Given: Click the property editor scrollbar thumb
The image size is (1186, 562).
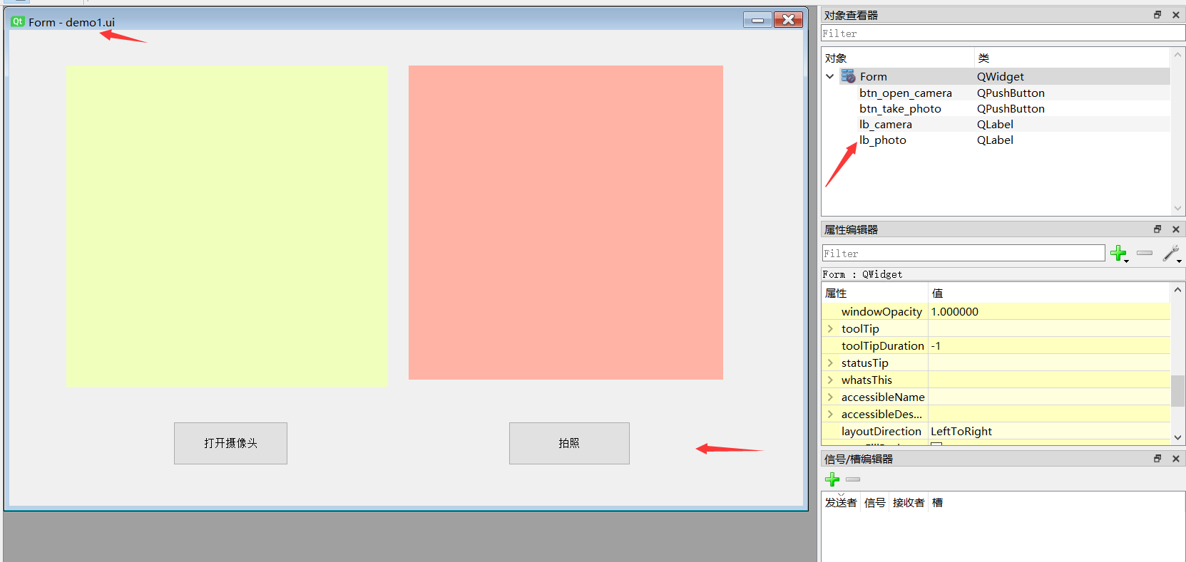Looking at the screenshot, I should [1177, 390].
